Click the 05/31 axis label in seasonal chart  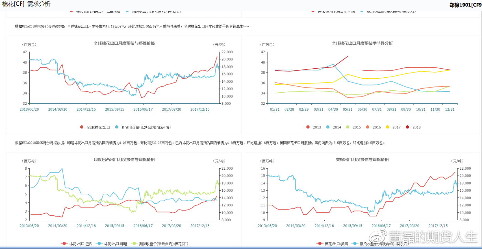348,109
